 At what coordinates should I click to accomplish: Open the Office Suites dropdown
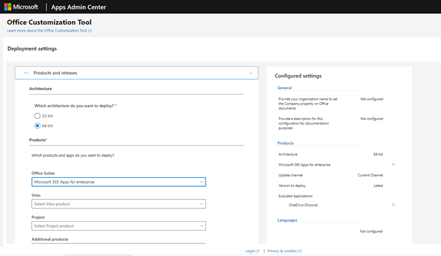118,182
